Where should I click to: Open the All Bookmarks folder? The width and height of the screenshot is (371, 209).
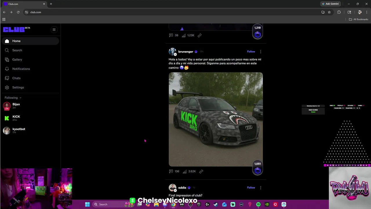point(359,19)
